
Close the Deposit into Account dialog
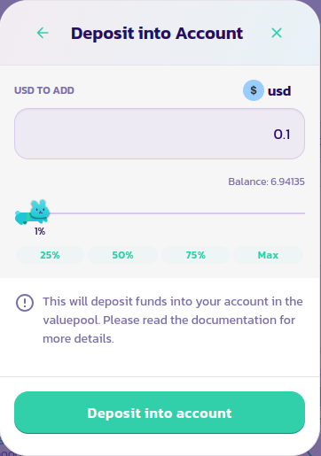(x=277, y=33)
